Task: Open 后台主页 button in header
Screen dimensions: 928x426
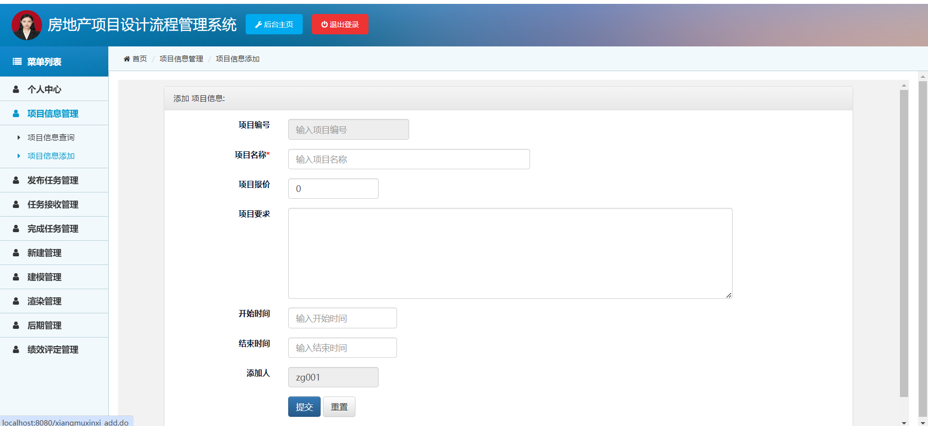Action: point(274,24)
